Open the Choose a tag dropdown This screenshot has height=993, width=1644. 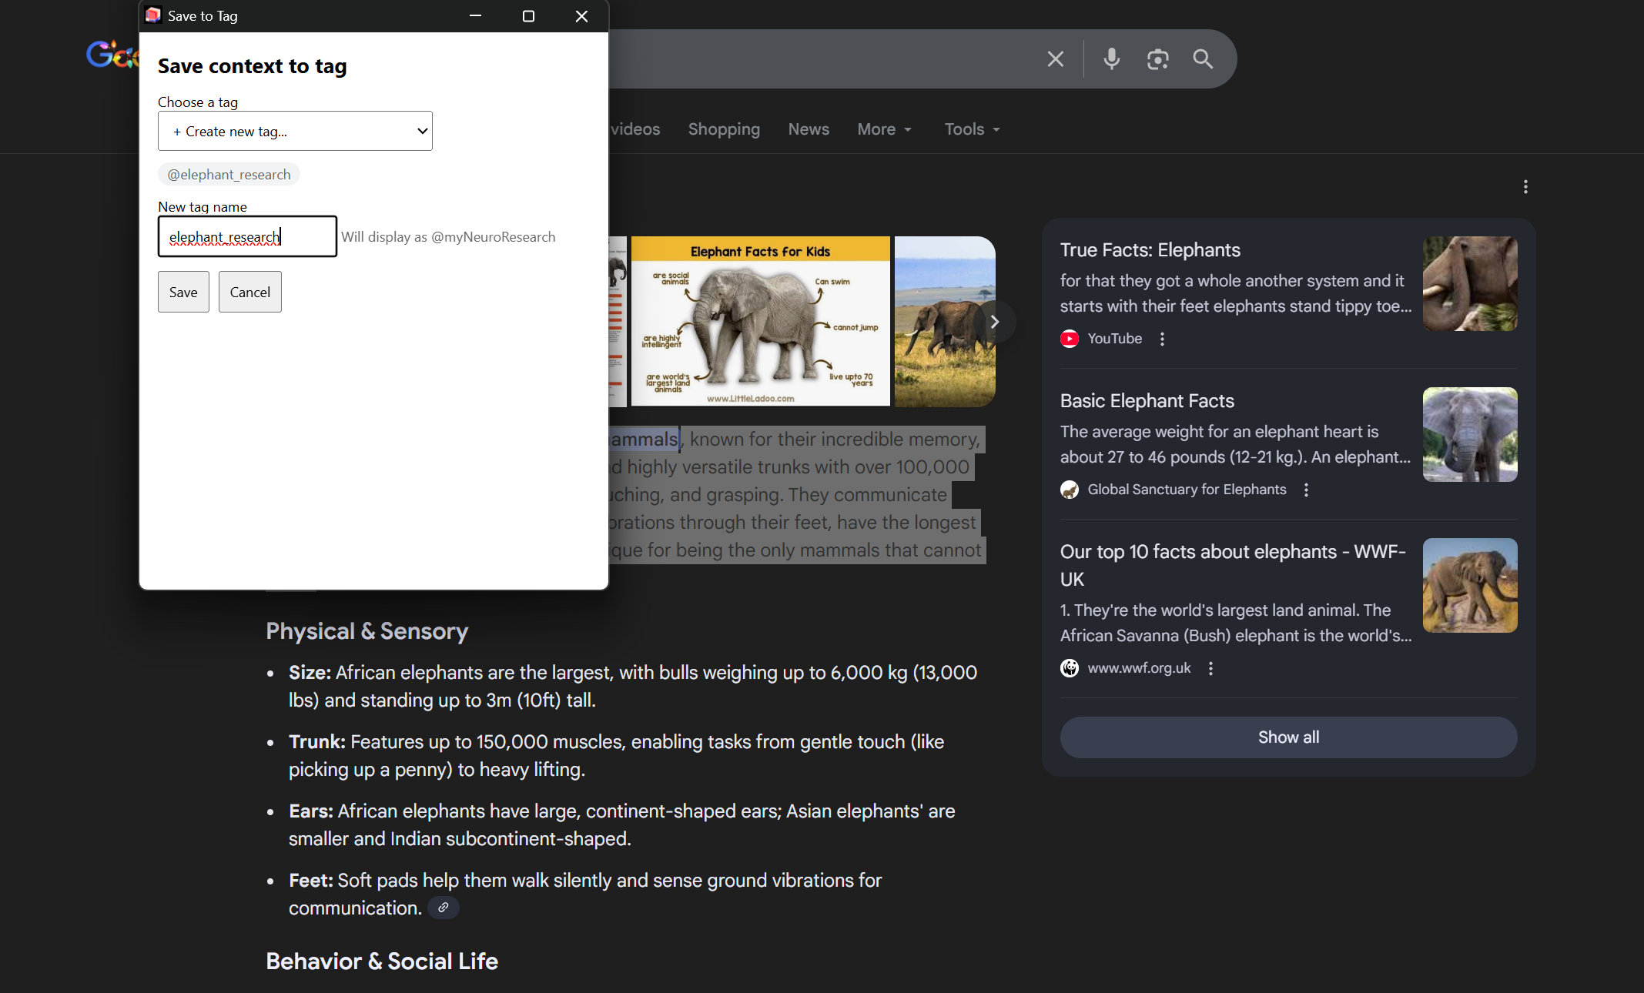pyautogui.click(x=295, y=131)
